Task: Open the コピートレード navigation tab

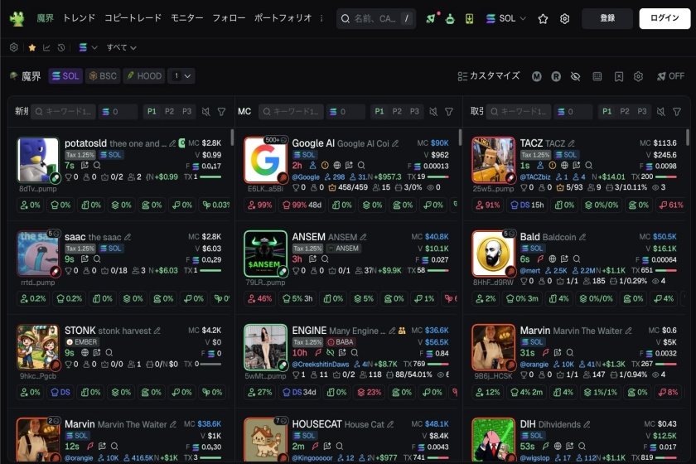Action: point(133,18)
